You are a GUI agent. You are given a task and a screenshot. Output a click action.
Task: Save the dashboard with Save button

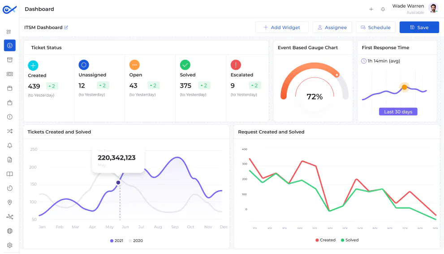coord(419,27)
